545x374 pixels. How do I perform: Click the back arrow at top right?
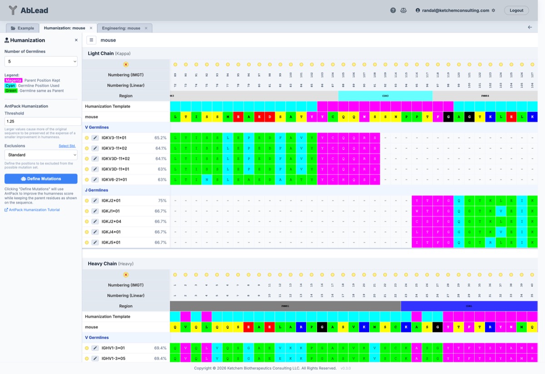[x=530, y=27]
